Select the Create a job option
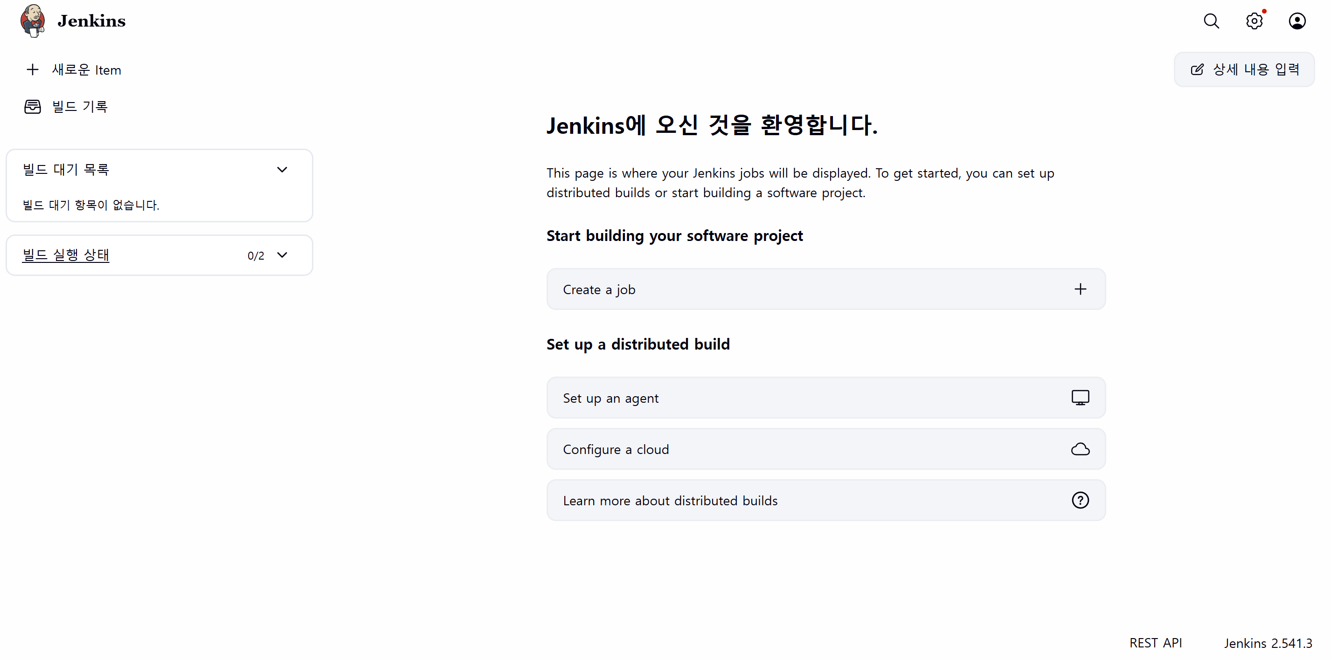Image resolution: width=1331 pixels, height=660 pixels. pyautogui.click(x=825, y=289)
